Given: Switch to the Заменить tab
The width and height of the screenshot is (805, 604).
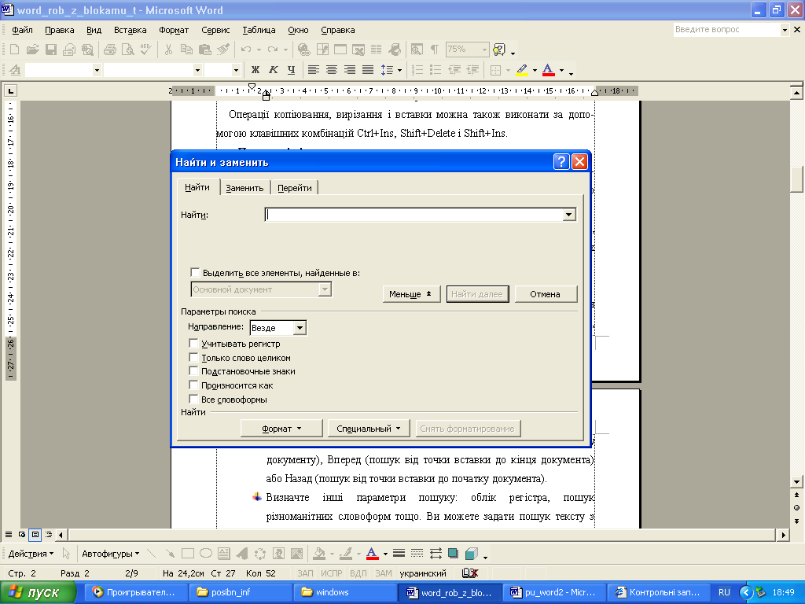Looking at the screenshot, I should point(245,188).
